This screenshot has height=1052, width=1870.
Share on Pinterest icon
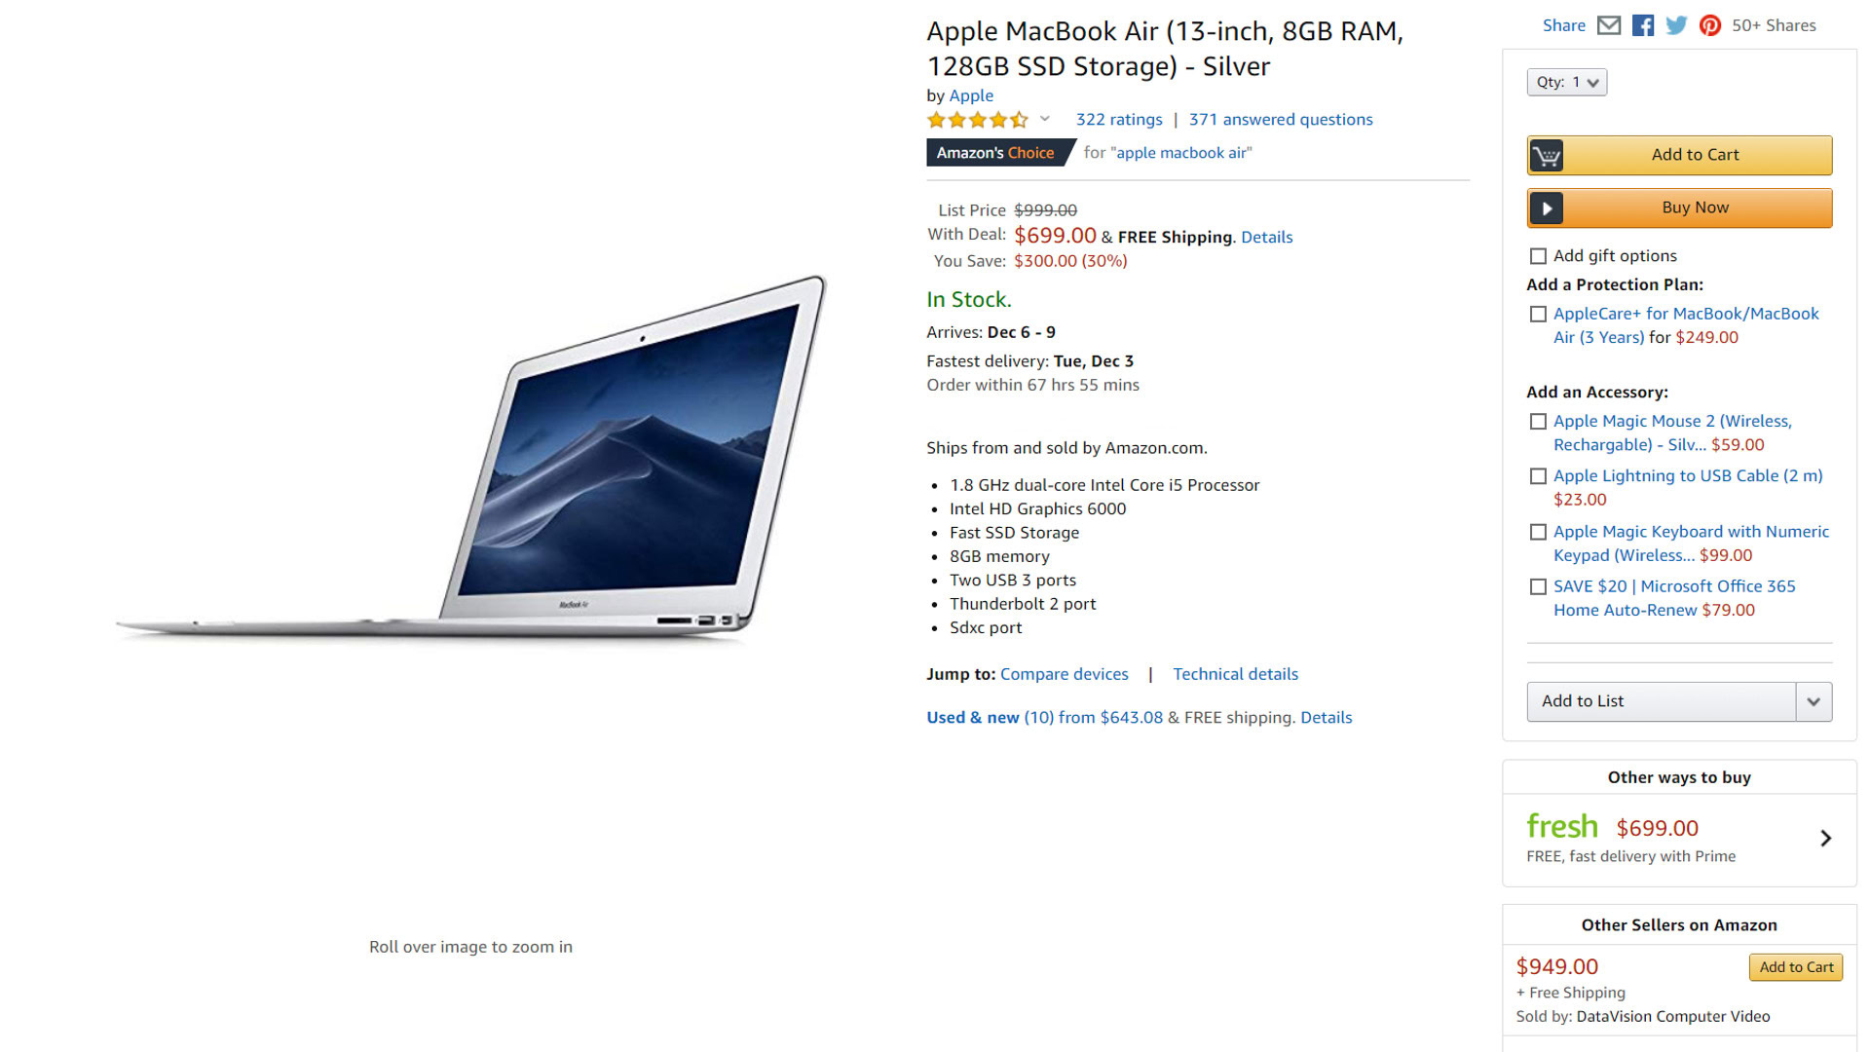[1710, 25]
